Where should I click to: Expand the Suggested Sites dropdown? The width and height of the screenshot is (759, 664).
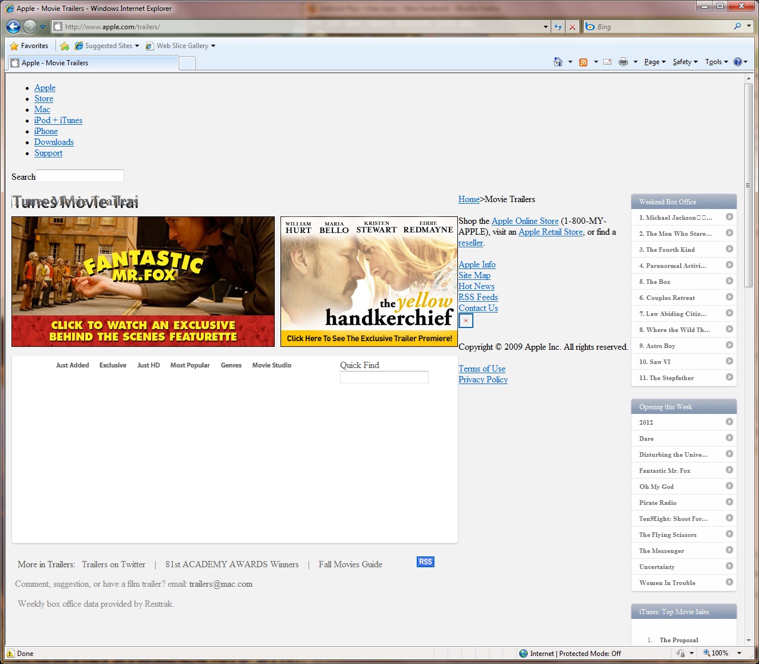point(137,46)
